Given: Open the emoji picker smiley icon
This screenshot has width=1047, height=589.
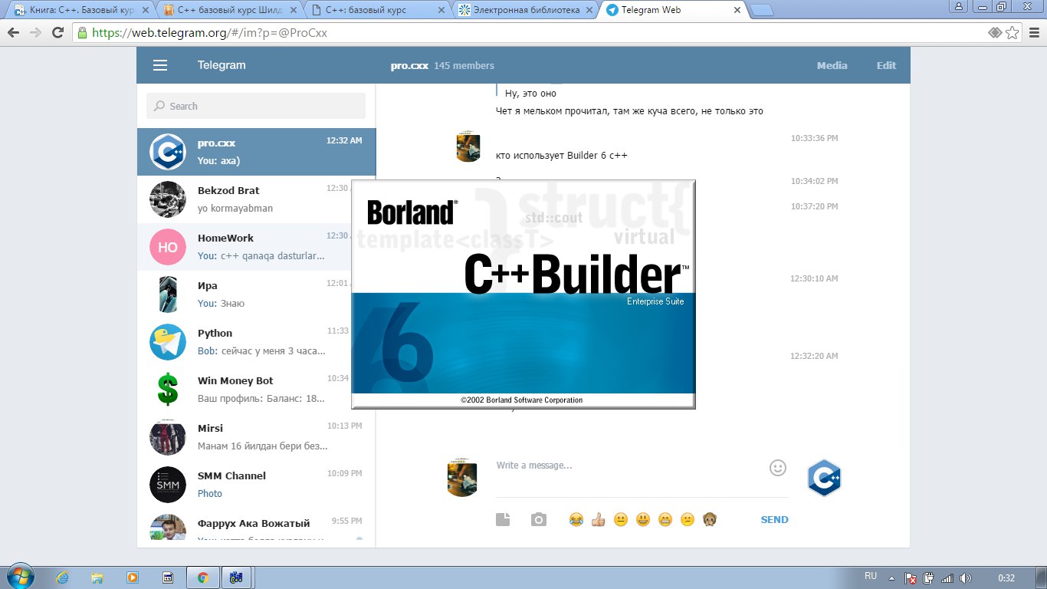Looking at the screenshot, I should [x=778, y=467].
